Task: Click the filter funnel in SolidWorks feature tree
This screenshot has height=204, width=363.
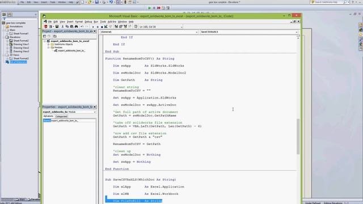Action: tap(4, 19)
